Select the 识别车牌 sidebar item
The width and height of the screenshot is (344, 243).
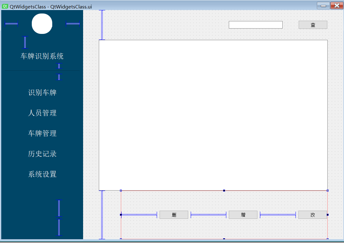pos(42,93)
